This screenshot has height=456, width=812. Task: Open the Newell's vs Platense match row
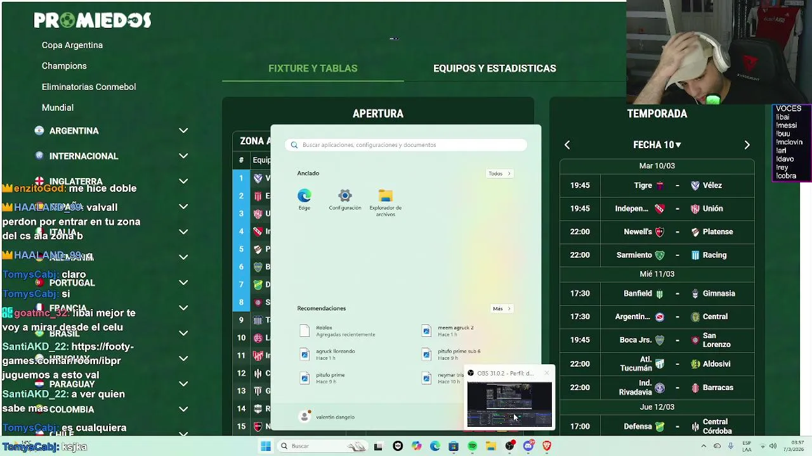[657, 232]
